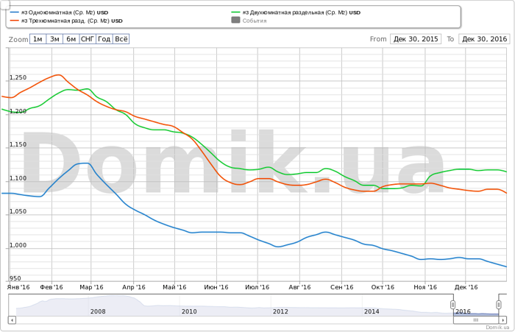Screen dimensions: 515x332
Task: Edit the From date field
Action: [416, 39]
